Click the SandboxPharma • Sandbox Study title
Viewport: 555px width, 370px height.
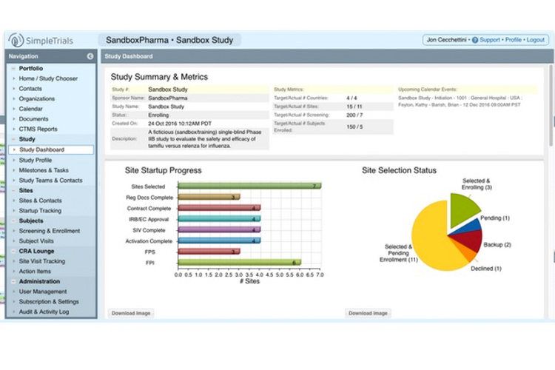click(x=169, y=40)
